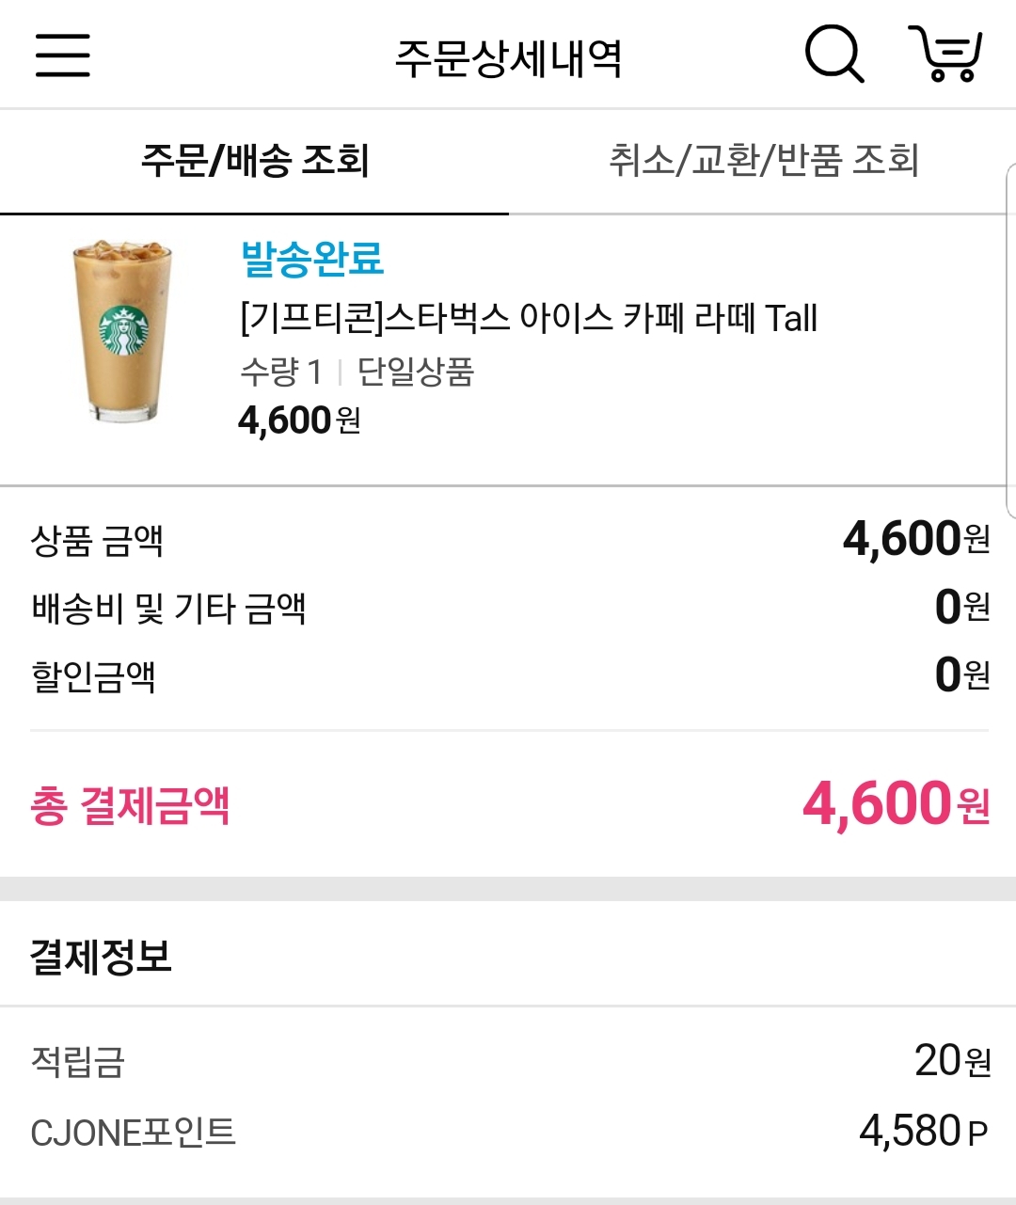The height and width of the screenshot is (1205, 1016).
Task: Tap the 발송완료 shipping status
Action: coord(312,259)
